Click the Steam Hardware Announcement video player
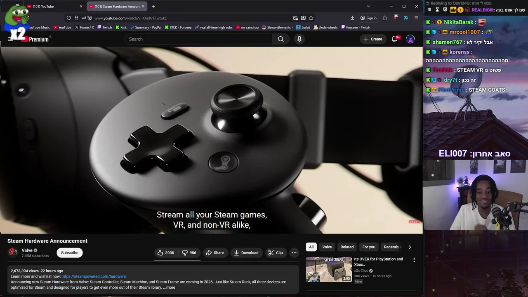 [211, 140]
